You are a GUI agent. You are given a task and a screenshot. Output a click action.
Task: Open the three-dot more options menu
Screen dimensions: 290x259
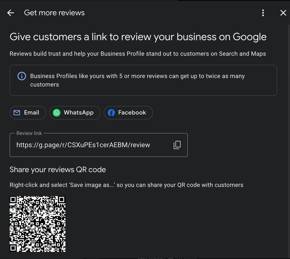(263, 13)
